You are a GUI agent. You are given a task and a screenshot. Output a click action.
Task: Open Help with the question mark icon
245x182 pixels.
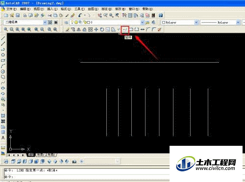tap(161, 16)
